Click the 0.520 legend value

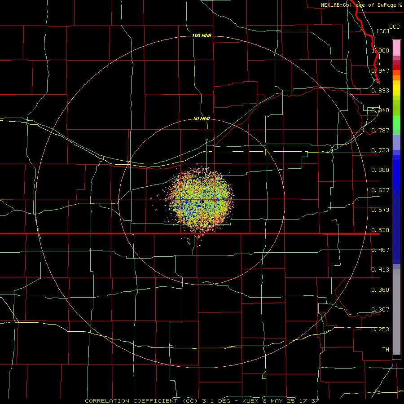coord(380,230)
